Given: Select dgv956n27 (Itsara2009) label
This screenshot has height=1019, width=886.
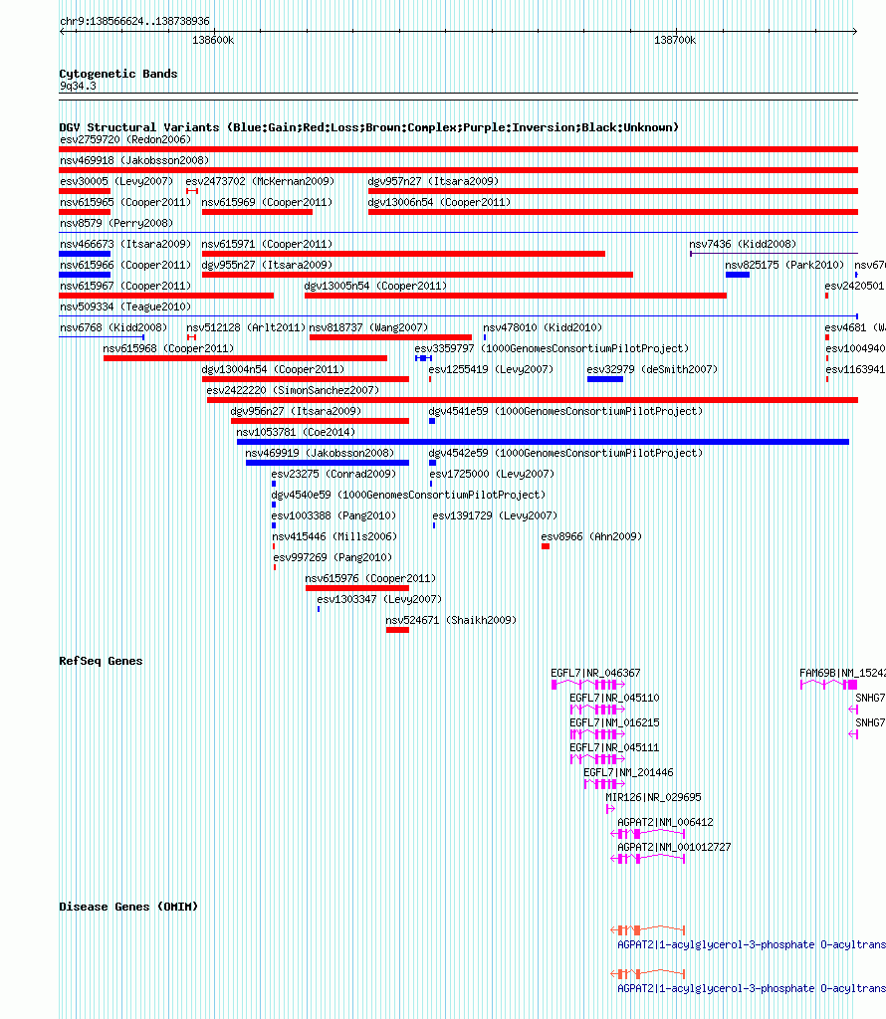Looking at the screenshot, I should pos(296,411).
